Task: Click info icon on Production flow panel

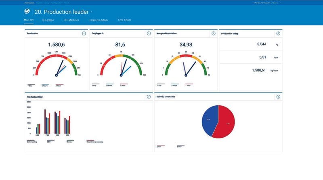Action: pos(149,97)
